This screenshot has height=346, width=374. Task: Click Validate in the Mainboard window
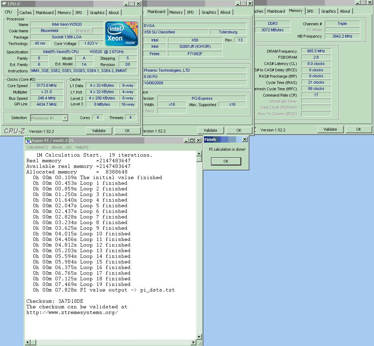(x=210, y=130)
